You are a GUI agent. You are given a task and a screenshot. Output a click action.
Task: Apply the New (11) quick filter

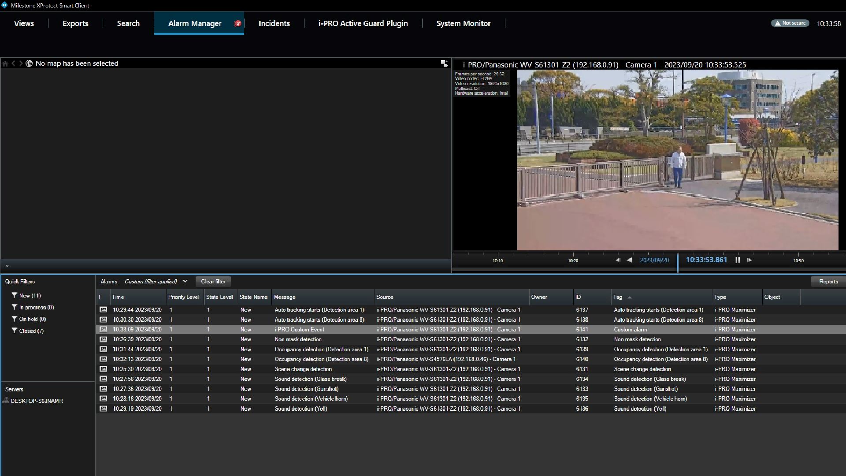[x=26, y=295]
